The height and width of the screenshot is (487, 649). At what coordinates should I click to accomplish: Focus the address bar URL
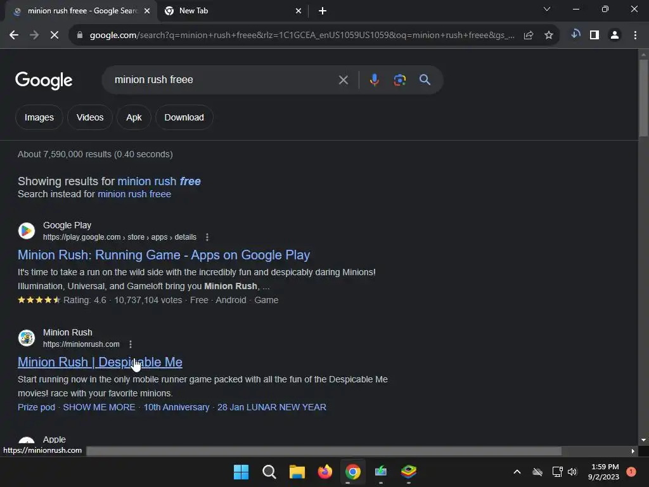[x=302, y=36]
